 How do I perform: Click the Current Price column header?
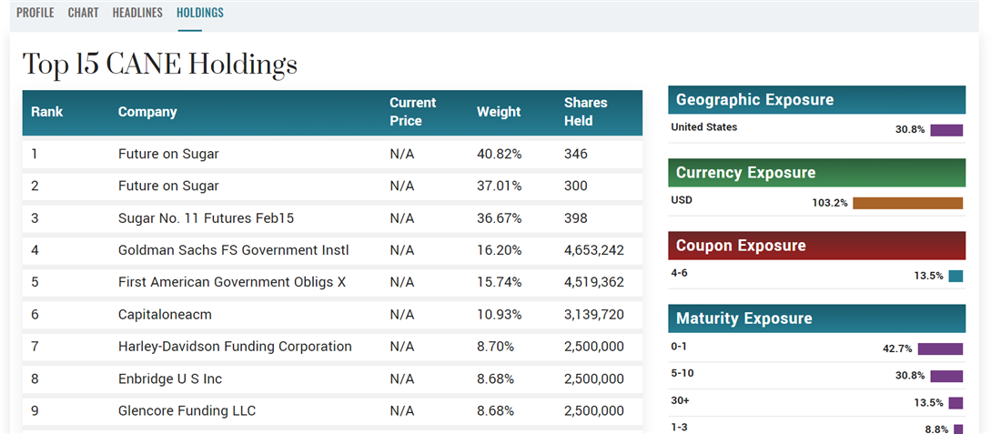coord(412,112)
